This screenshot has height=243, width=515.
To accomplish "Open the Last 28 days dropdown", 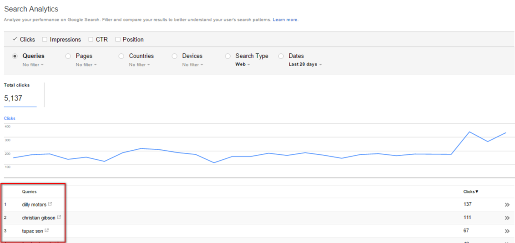I will coord(305,65).
